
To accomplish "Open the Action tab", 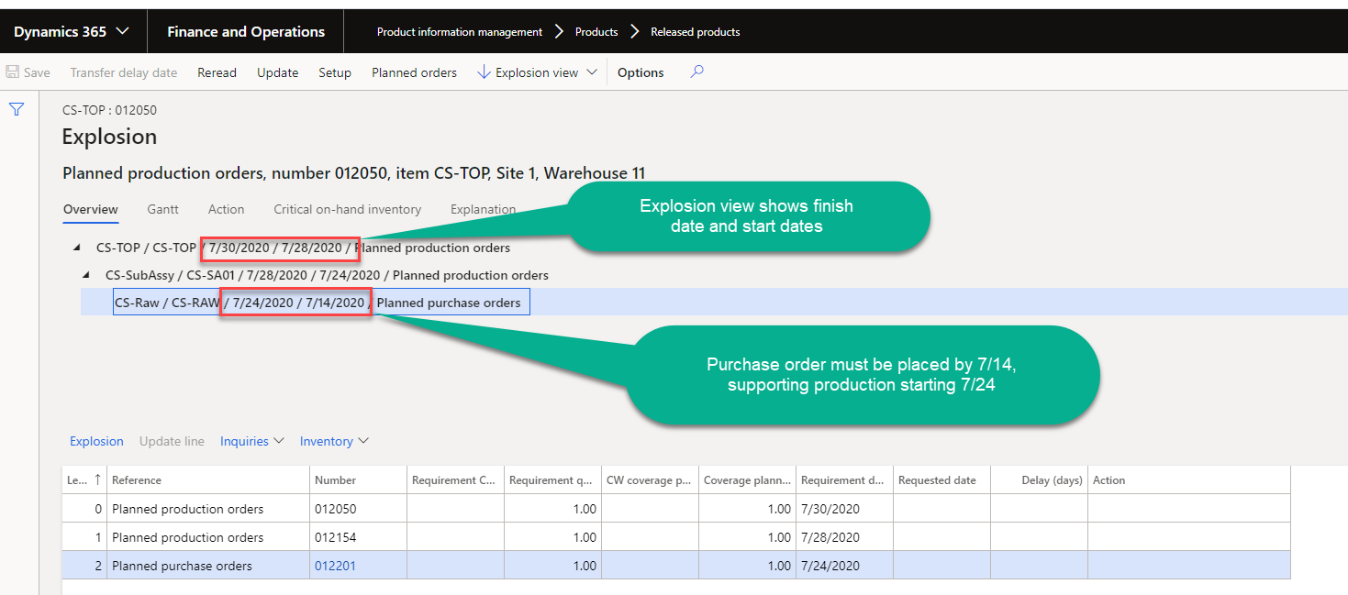I will tap(226, 209).
